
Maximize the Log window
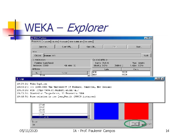pos(159,79)
